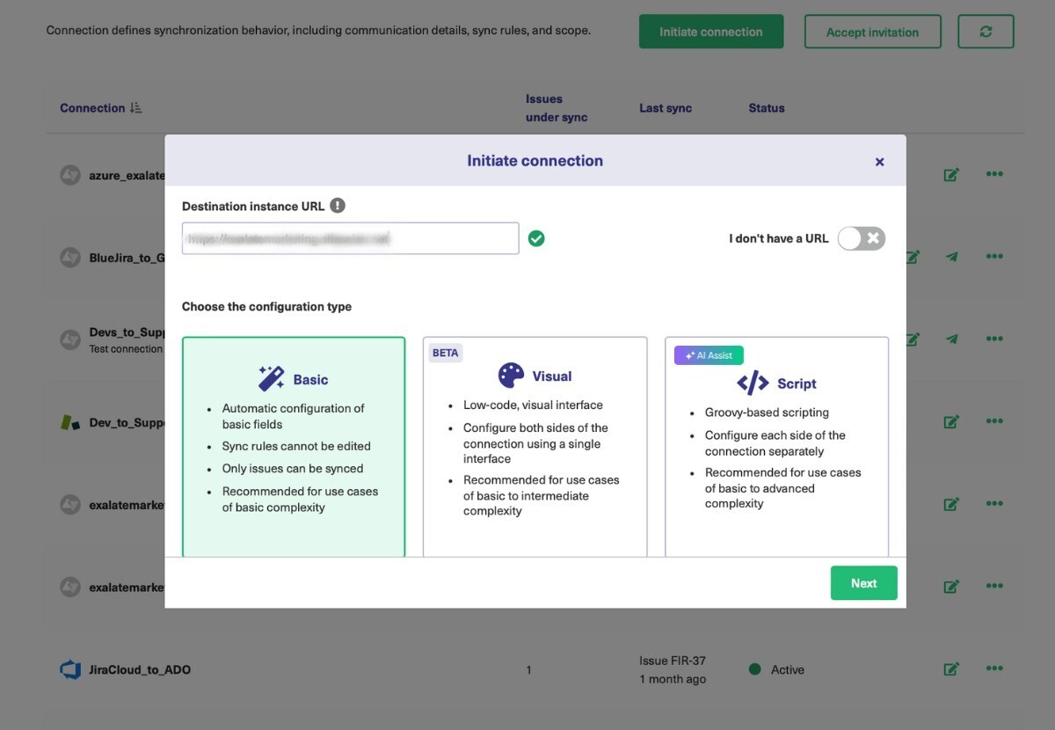The width and height of the screenshot is (1055, 730).
Task: Click the Destination instance URL input field
Action: pyautogui.click(x=350, y=238)
